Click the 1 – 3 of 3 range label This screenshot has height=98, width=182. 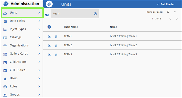click(x=156, y=19)
